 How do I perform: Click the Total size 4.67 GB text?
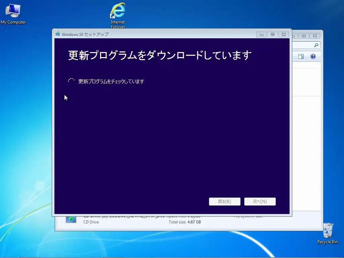(185, 222)
